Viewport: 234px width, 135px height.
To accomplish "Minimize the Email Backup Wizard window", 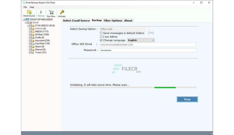I will [x=194, y=3].
